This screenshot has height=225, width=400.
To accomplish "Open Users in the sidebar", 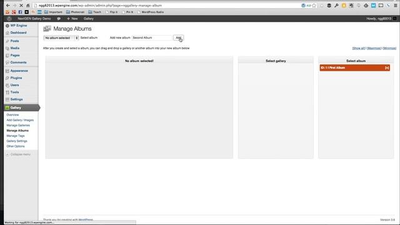I will click(x=14, y=85).
